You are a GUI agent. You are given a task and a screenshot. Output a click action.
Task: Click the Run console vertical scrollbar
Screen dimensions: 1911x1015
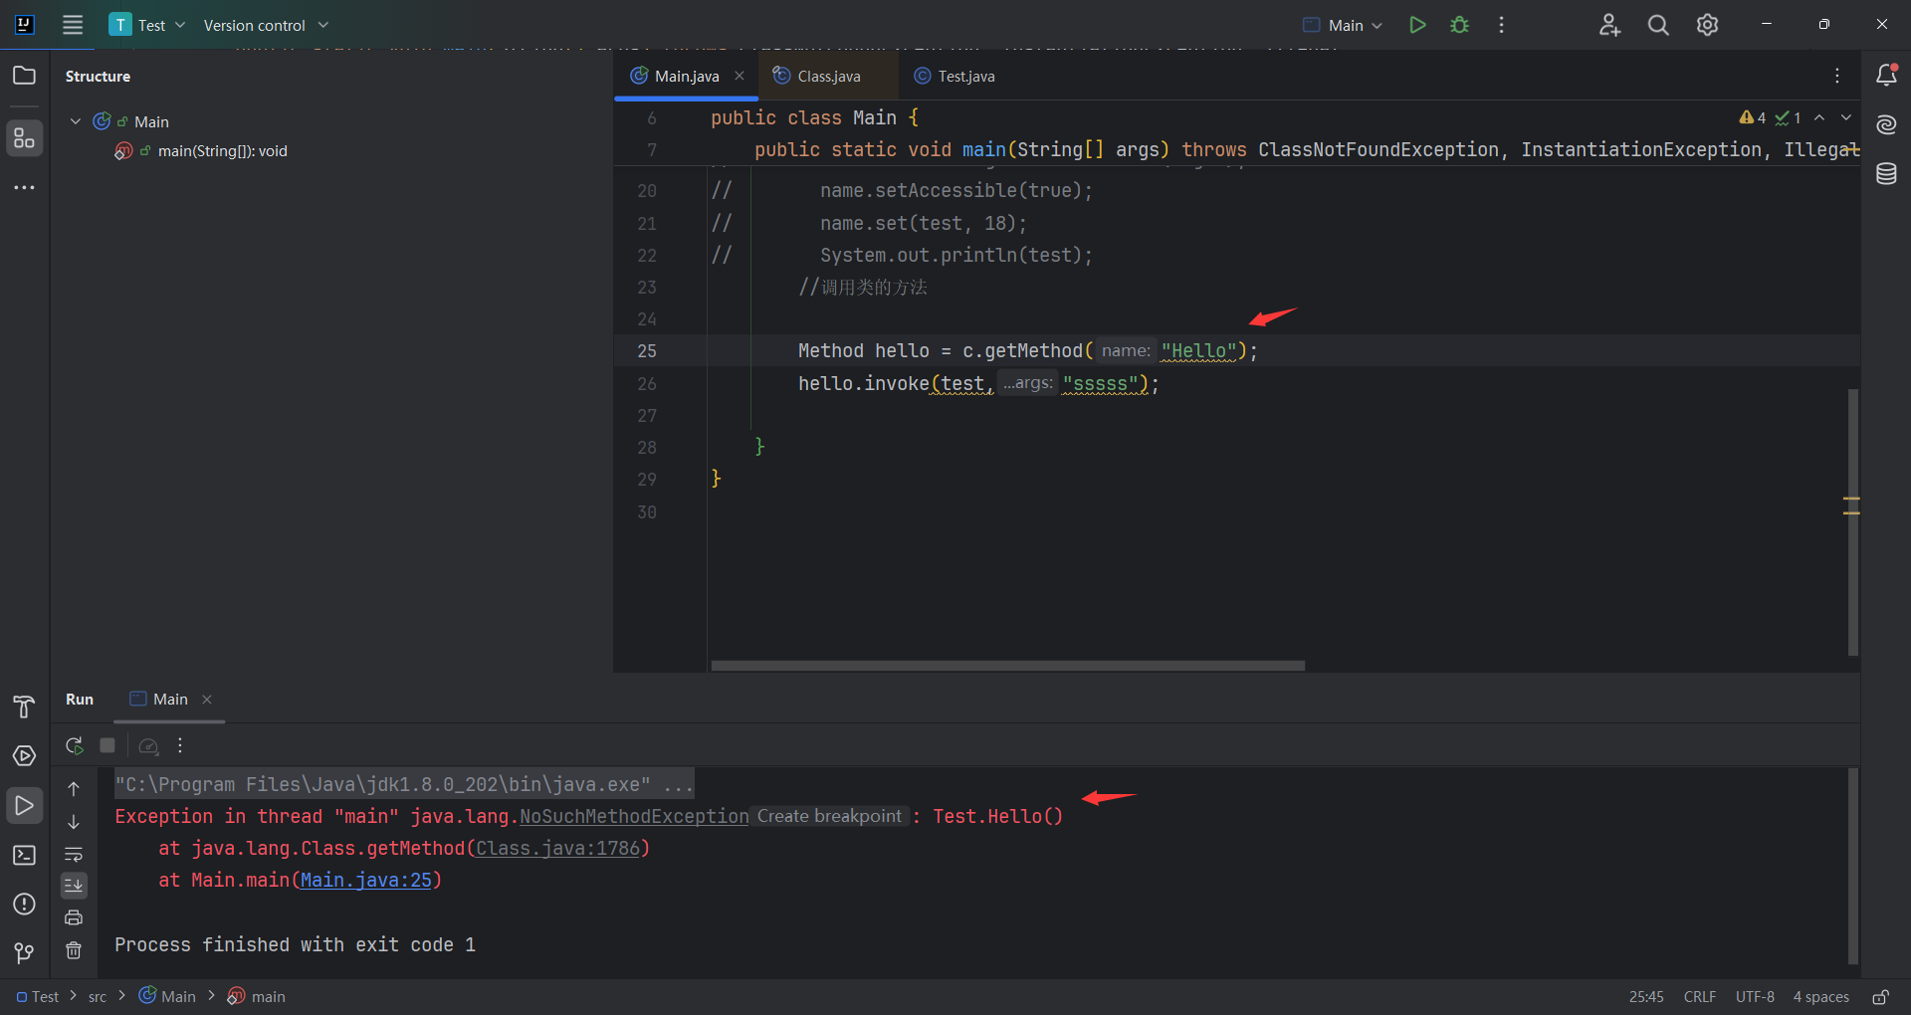coord(1852,866)
